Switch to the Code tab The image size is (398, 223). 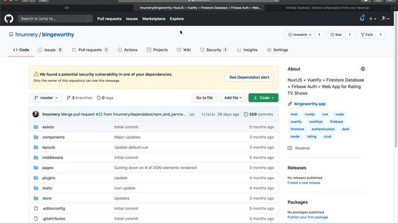tap(21, 50)
